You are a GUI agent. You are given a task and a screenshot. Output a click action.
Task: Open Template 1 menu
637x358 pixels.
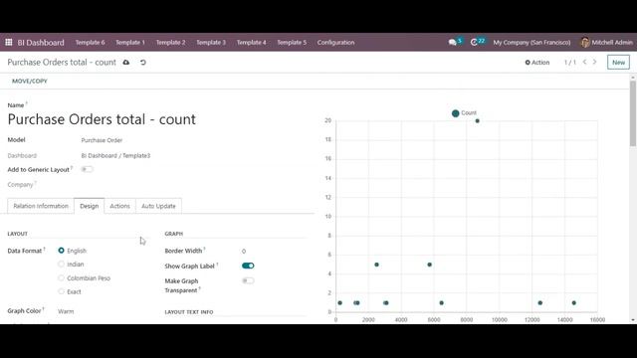(130, 42)
